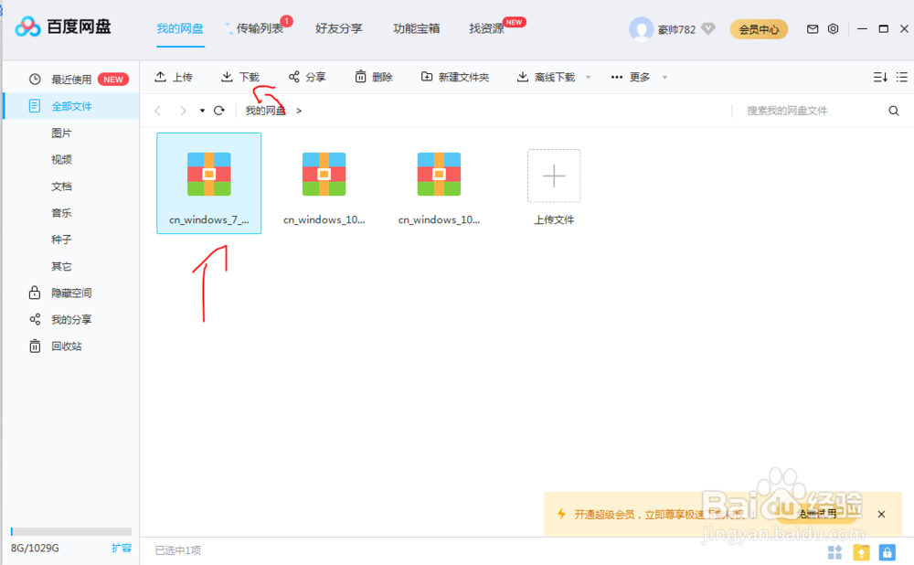Refresh the current folder with the reload icon

click(218, 110)
